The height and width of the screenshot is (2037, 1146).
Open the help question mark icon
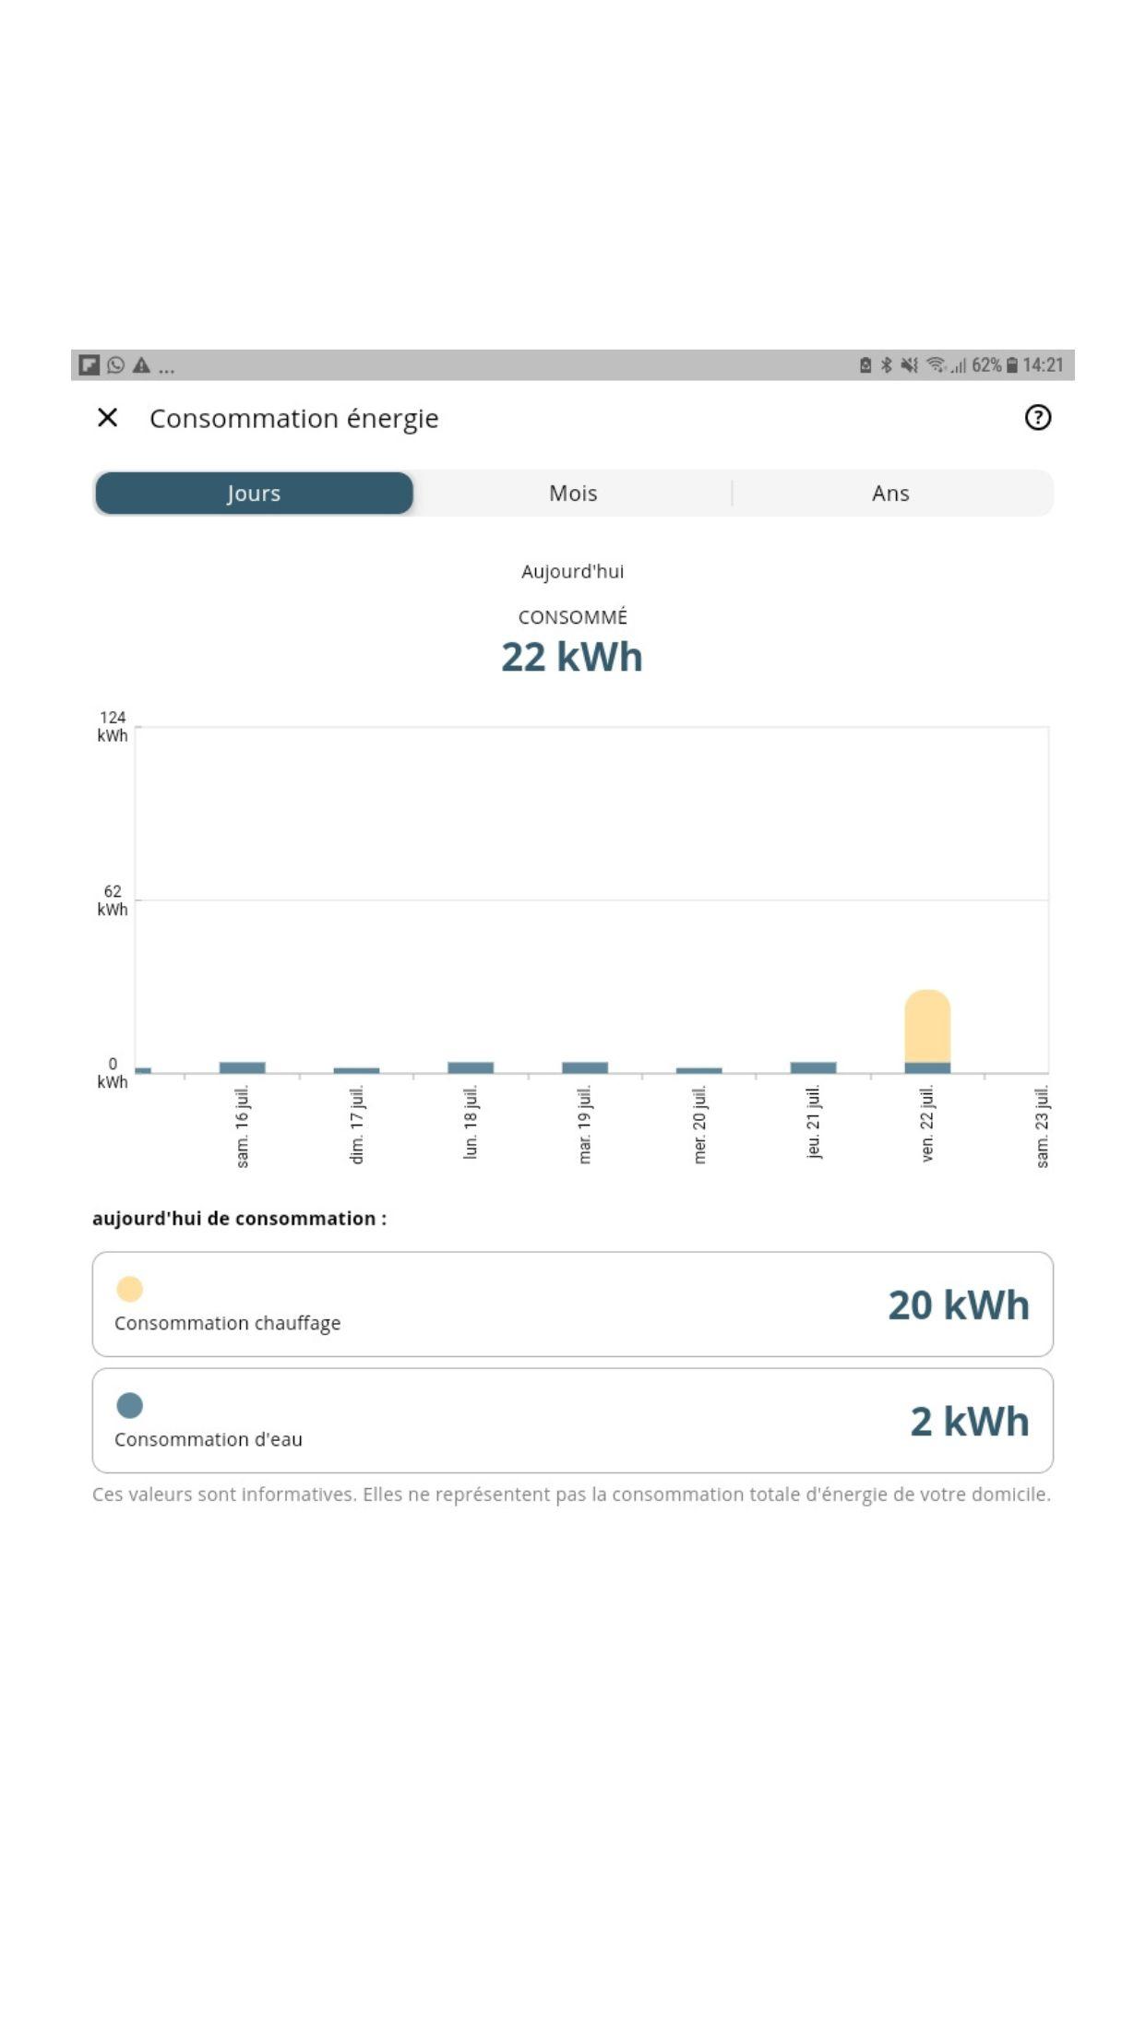click(1038, 418)
